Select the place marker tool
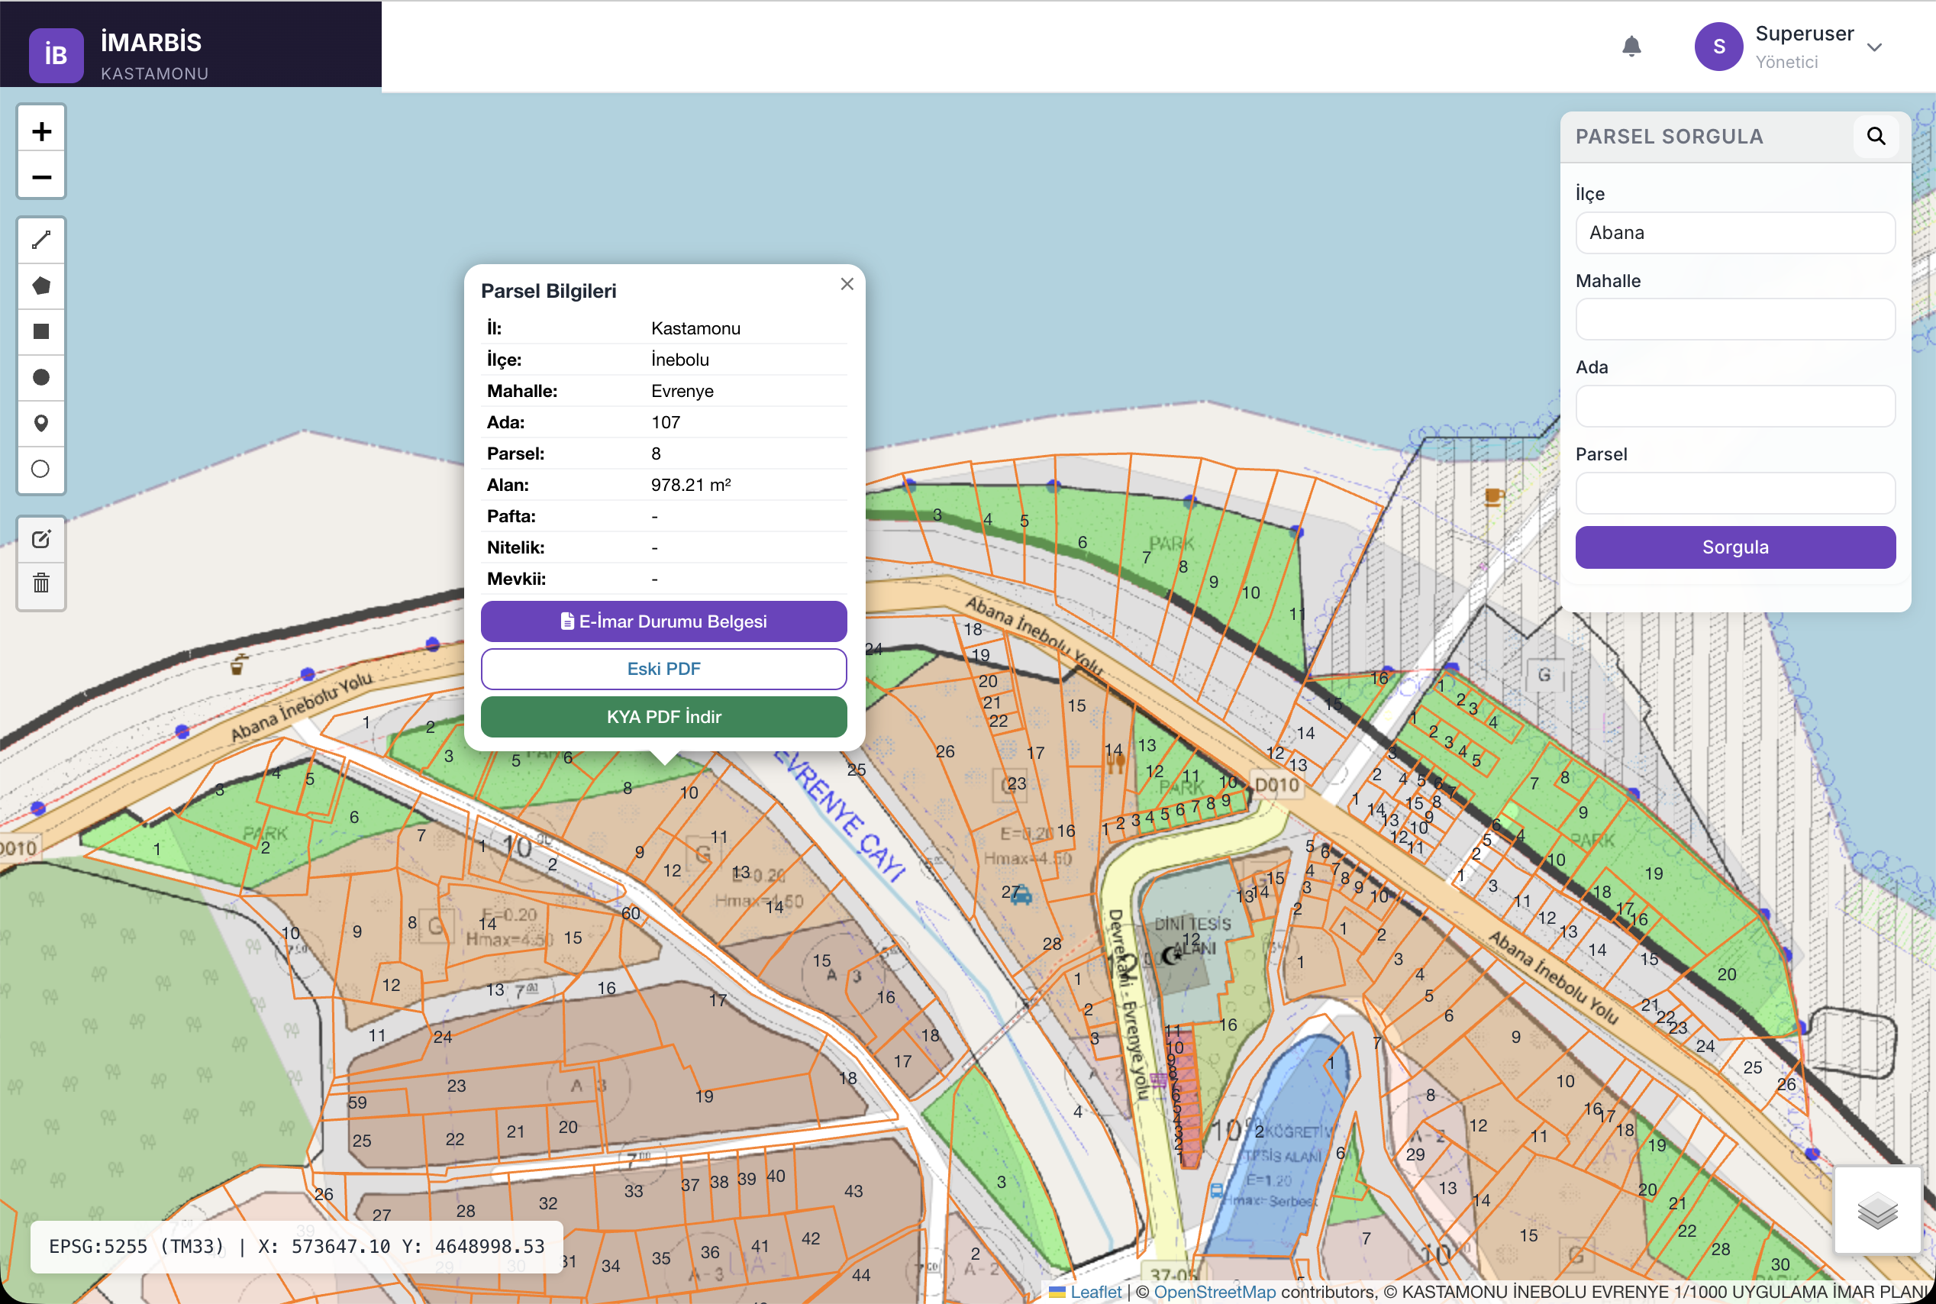 (x=41, y=423)
